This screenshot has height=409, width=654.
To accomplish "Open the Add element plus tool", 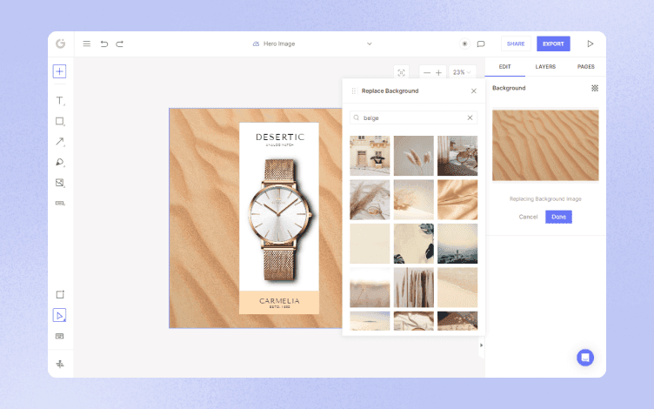I will coord(60,71).
